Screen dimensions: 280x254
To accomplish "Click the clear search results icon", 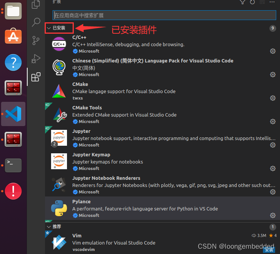I will pyautogui.click(x=262, y=2).
